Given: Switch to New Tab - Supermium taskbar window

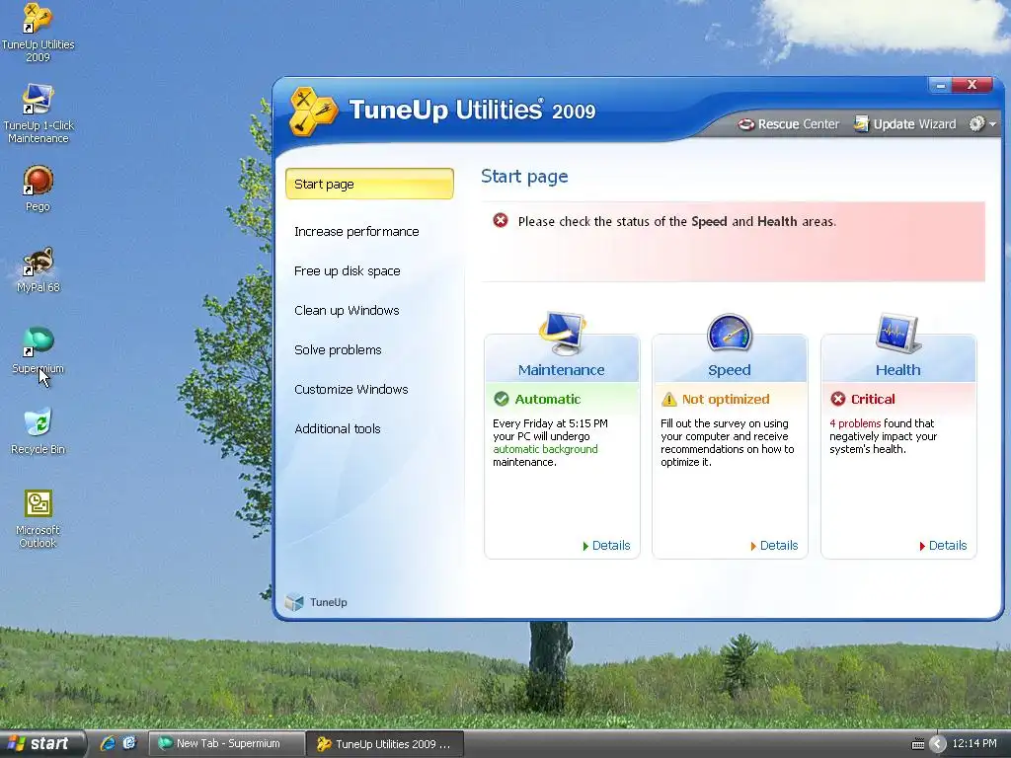Looking at the screenshot, I should coord(226,743).
